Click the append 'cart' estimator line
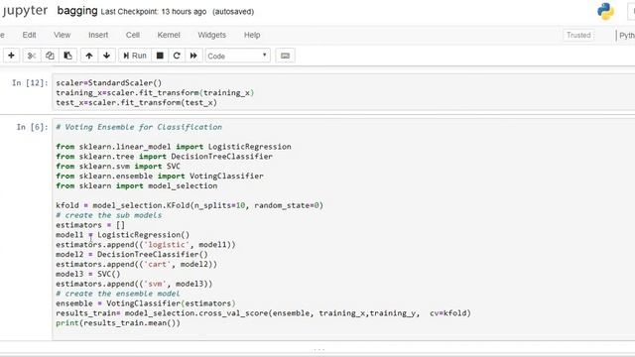This screenshot has height=357, width=635. pyautogui.click(x=137, y=265)
